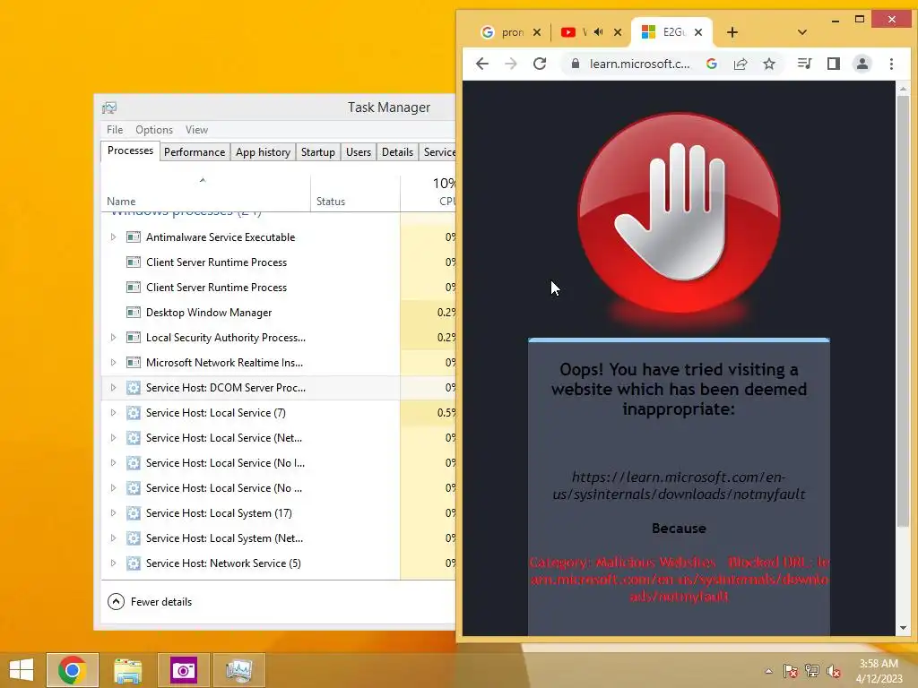The height and width of the screenshot is (688, 918).
Task: Click the Task Manager title bar icon
Action: click(109, 107)
